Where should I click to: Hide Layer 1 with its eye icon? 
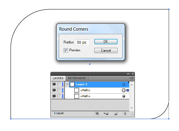54,84
